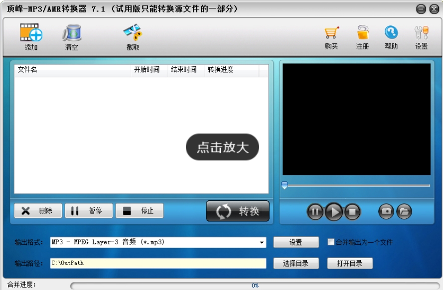Viewport: 443px width, 290px height.
Task: Open the 截取 (Clip) scissors tool
Action: (x=133, y=32)
